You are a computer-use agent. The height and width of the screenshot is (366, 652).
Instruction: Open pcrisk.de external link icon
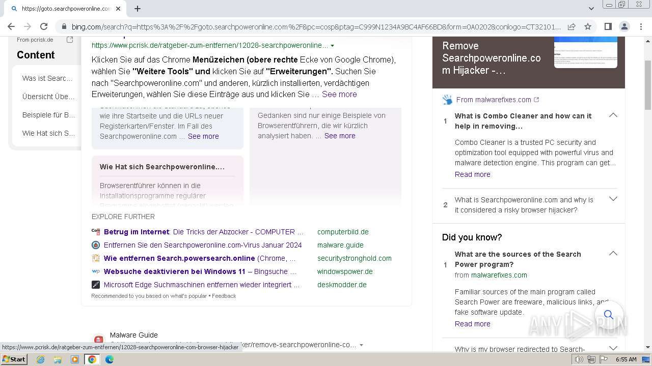click(x=70, y=40)
